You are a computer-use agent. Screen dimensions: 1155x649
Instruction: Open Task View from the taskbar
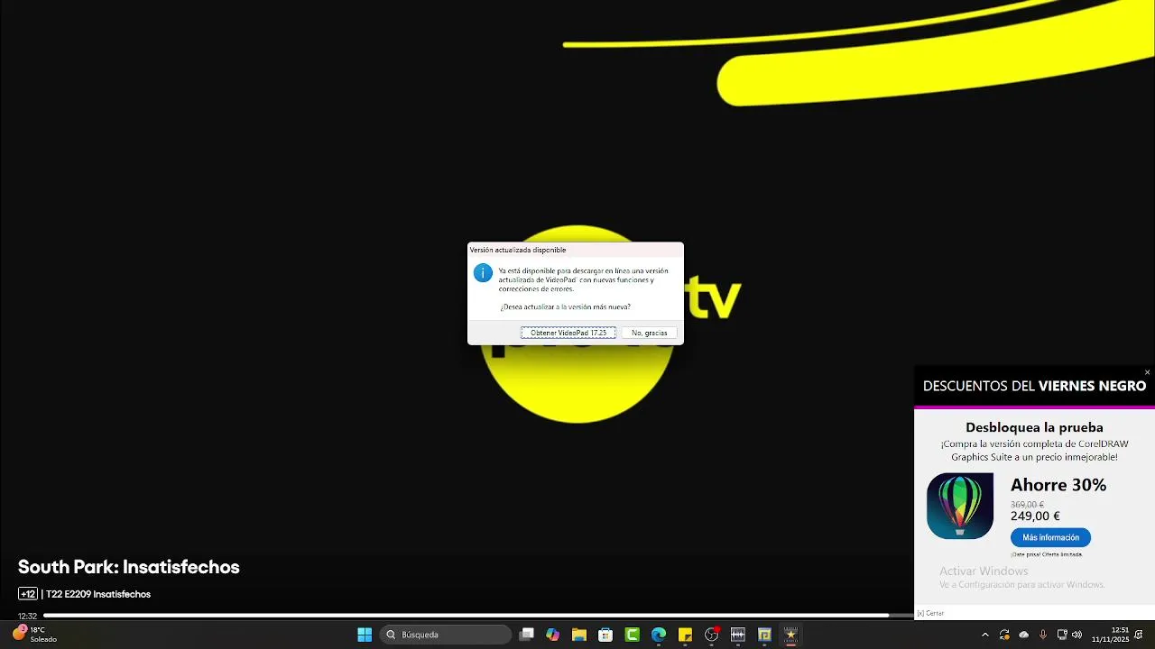(527, 635)
